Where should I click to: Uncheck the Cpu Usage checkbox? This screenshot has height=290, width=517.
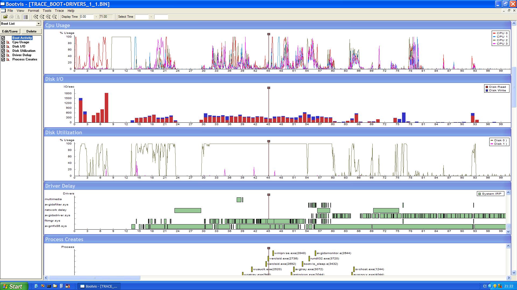(x=3, y=42)
